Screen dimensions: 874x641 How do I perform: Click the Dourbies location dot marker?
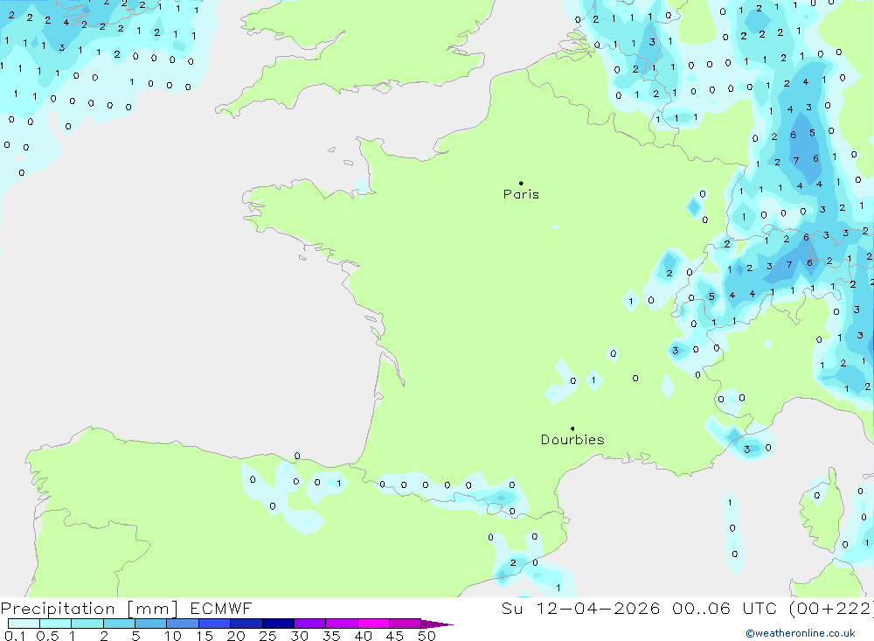[572, 428]
